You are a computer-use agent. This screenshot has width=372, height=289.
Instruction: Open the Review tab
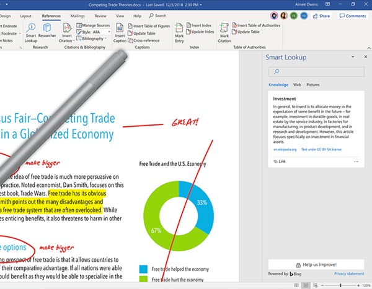(x=100, y=16)
